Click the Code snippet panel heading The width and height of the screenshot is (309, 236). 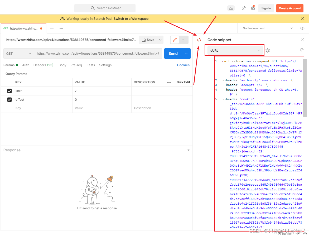pos(219,40)
